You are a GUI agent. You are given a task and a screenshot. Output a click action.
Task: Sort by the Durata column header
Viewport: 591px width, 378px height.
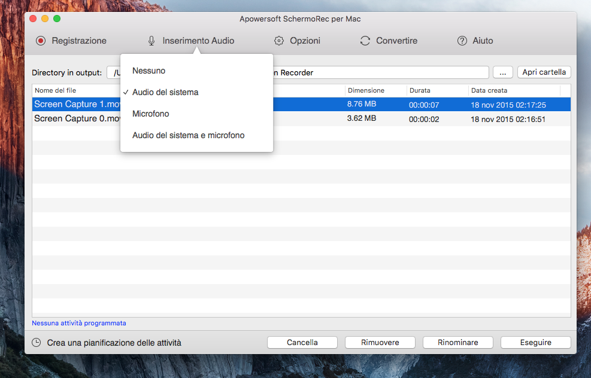pyautogui.click(x=438, y=90)
